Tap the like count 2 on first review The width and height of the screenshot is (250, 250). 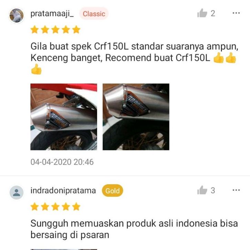(x=213, y=13)
